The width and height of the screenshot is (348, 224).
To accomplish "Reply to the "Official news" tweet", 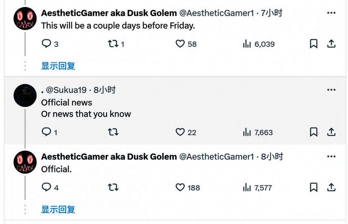I will point(46,132).
